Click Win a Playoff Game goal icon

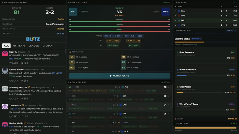(177, 104)
